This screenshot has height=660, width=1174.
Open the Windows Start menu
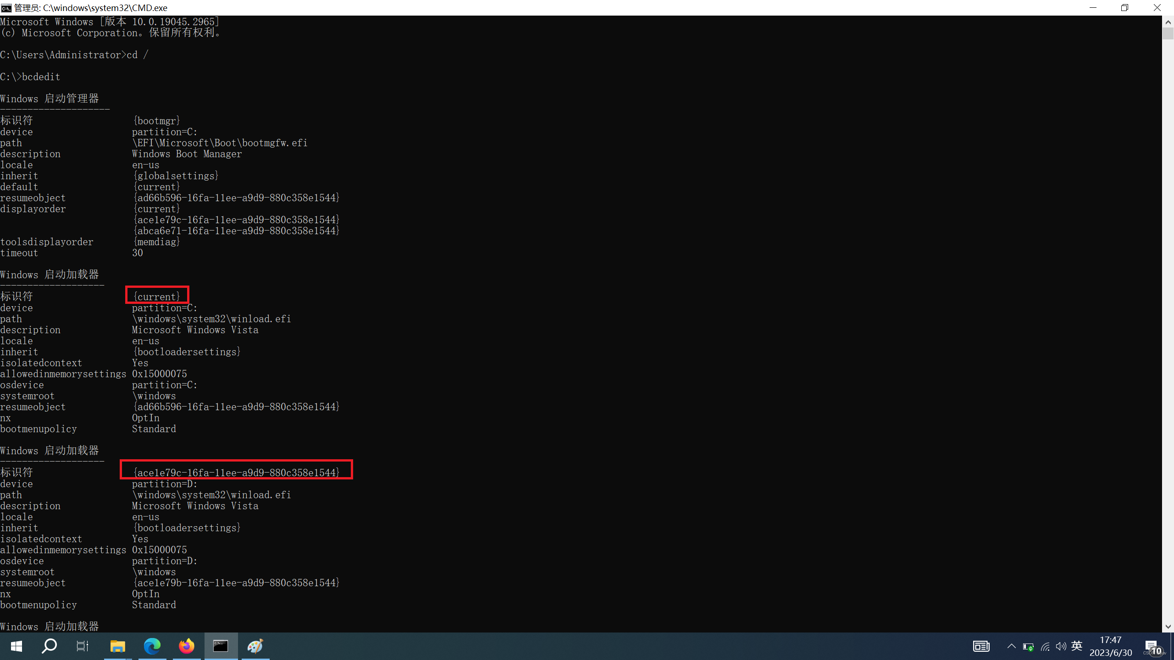coord(17,646)
